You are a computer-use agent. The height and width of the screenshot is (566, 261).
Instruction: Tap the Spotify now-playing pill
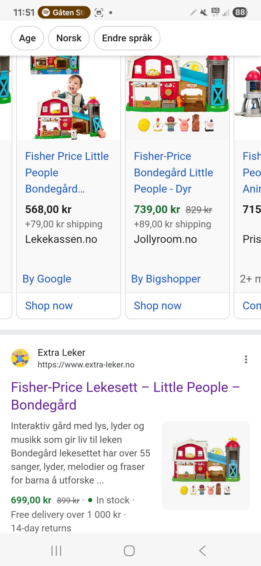pyautogui.click(x=64, y=12)
